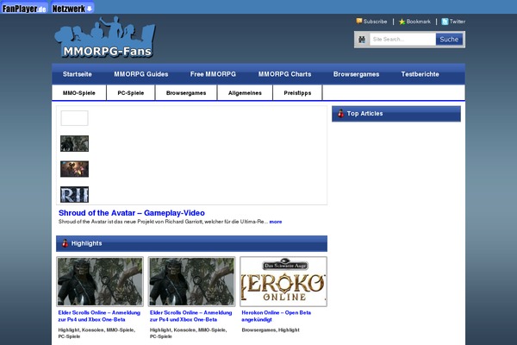This screenshot has height=345, width=517.
Task: Switch to the PC-Spiele tab
Action: pyautogui.click(x=131, y=93)
